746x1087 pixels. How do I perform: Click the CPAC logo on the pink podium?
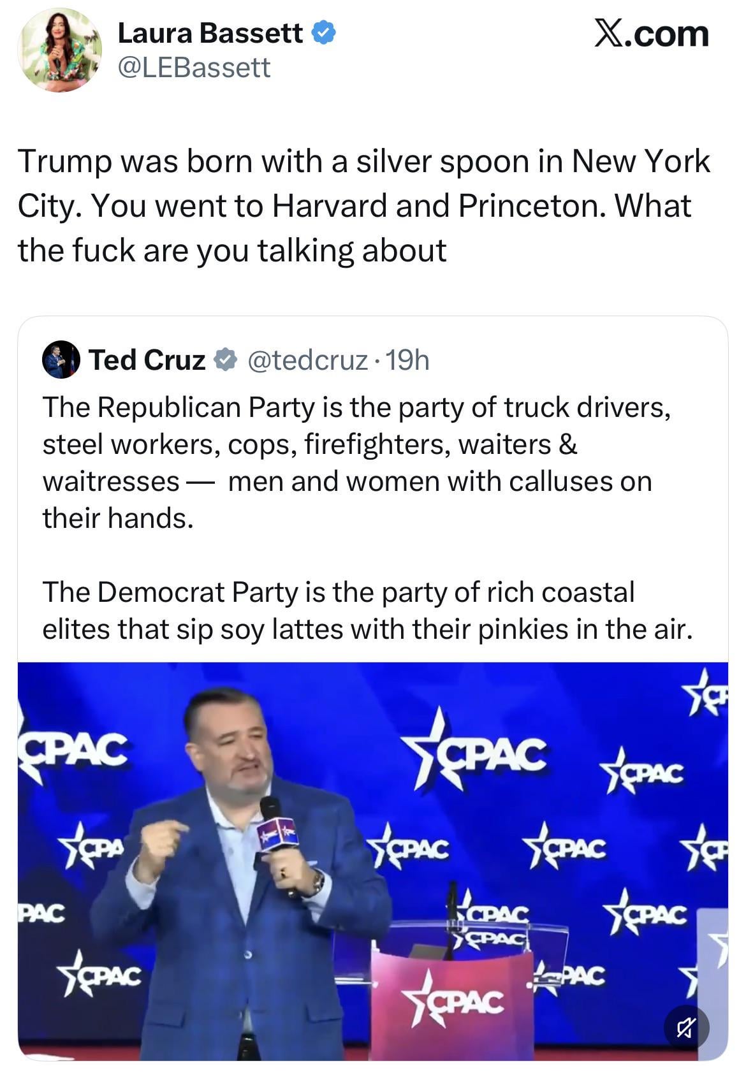point(457,1001)
